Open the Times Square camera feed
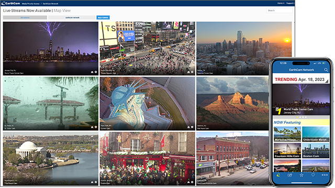This screenshot has height=188, width=335. pyautogui.click(x=148, y=49)
